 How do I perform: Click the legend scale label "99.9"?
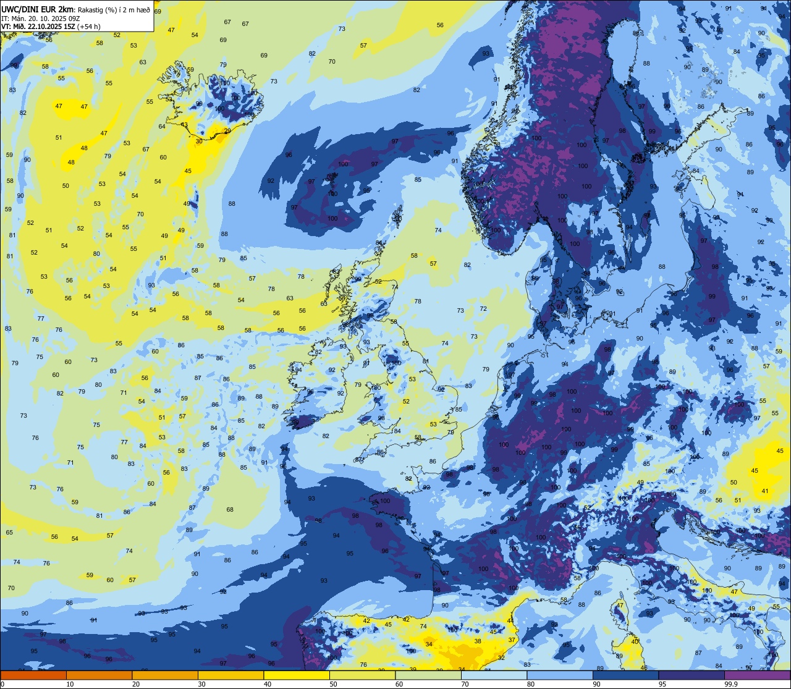click(731, 684)
